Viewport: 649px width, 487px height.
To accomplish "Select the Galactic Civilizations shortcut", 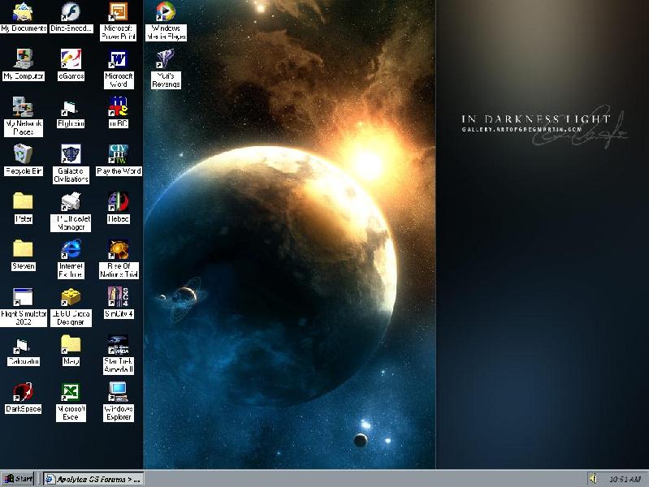I will [71, 154].
